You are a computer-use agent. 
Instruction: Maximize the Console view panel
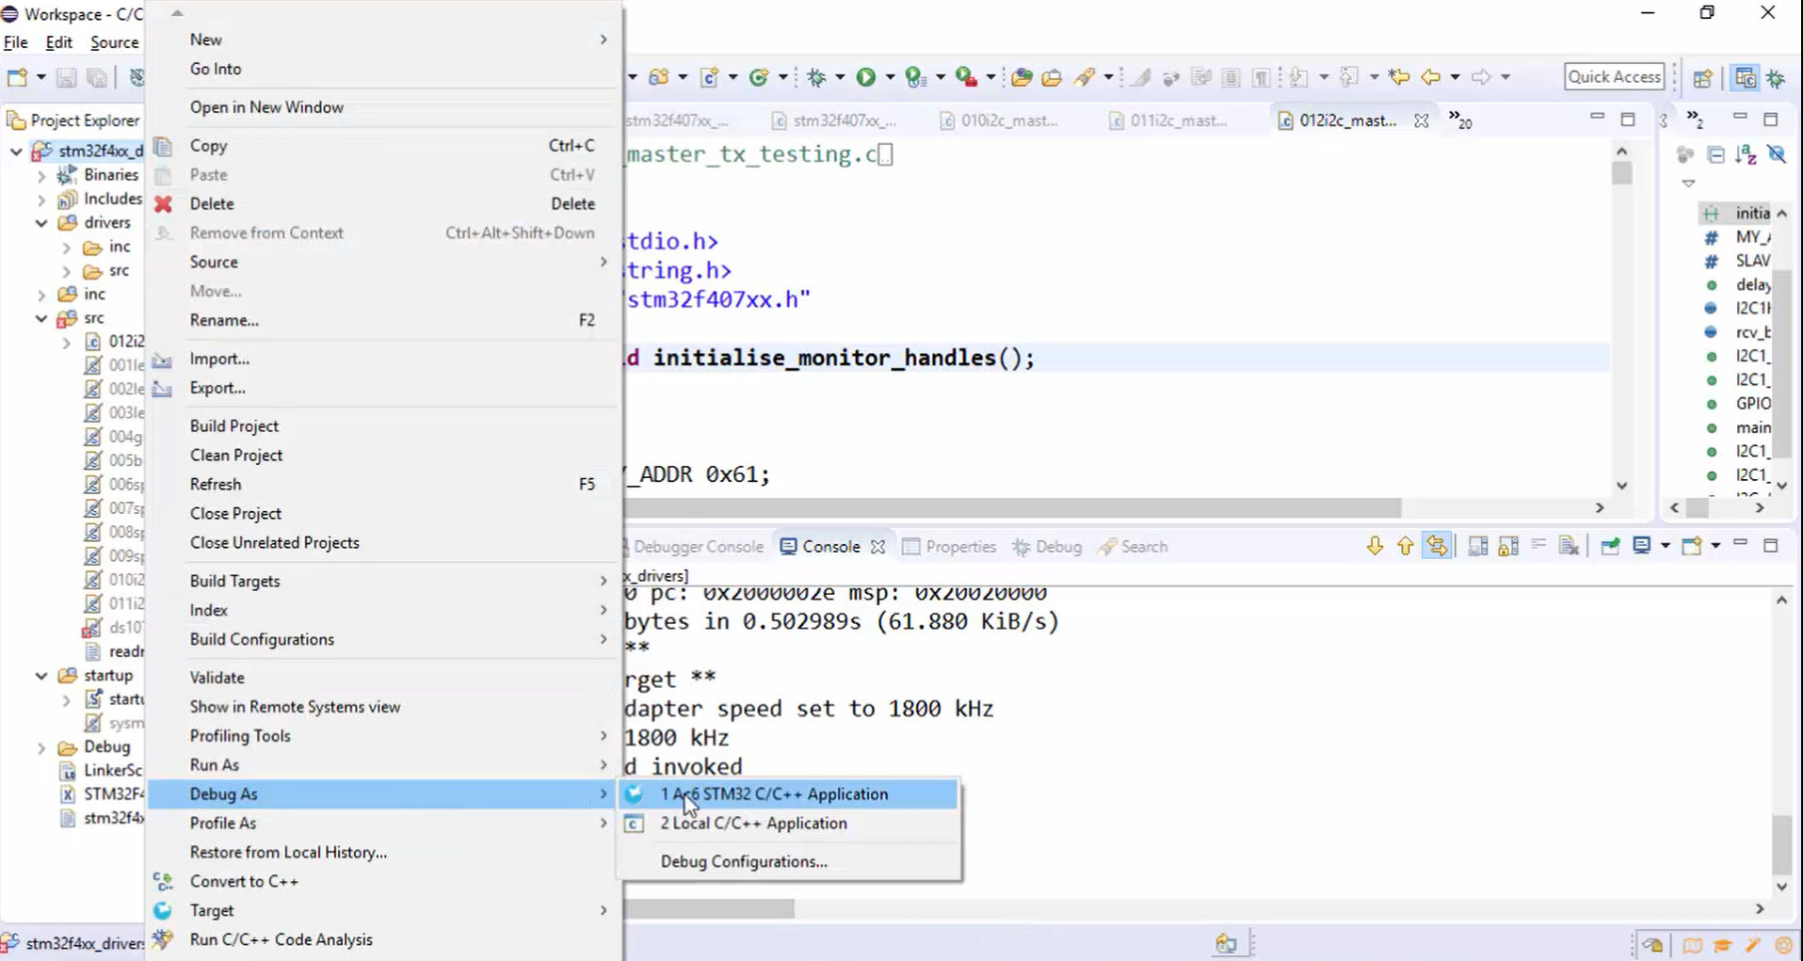[1770, 545]
